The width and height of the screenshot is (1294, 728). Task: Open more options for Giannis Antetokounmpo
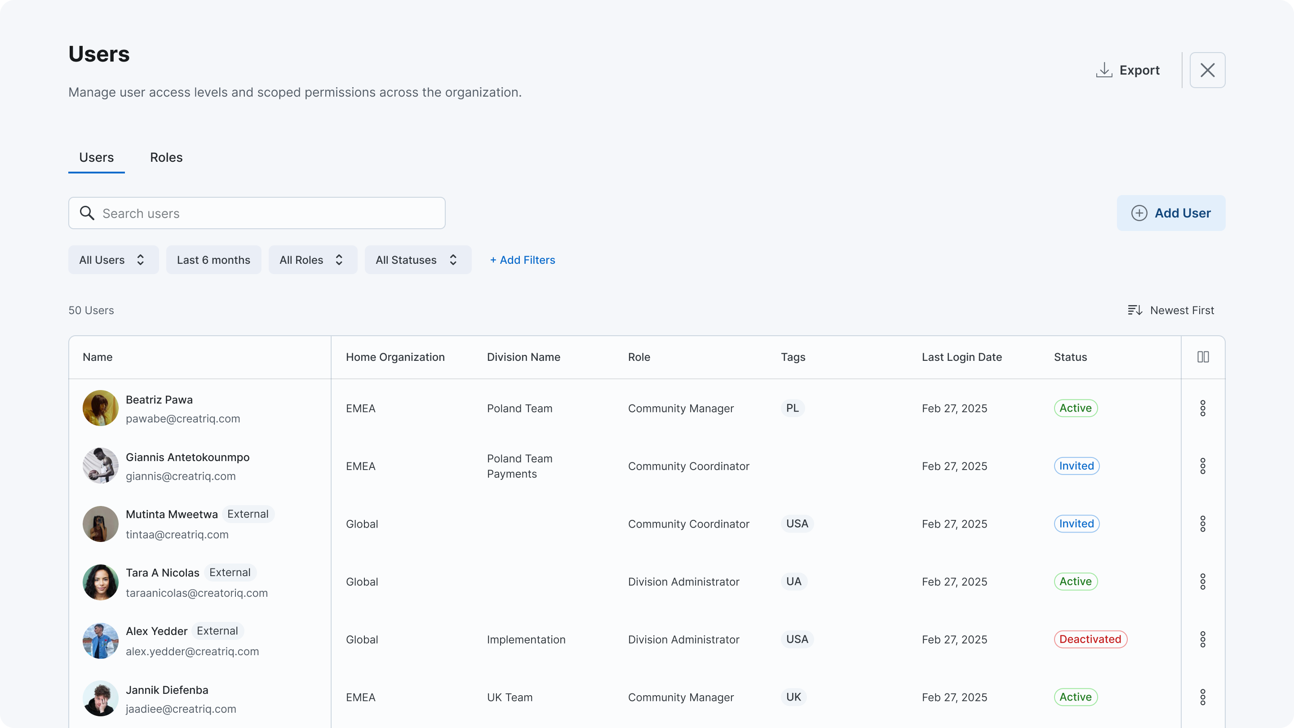[x=1203, y=466]
